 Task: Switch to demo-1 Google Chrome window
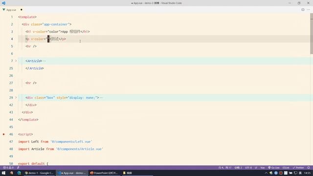point(39,173)
